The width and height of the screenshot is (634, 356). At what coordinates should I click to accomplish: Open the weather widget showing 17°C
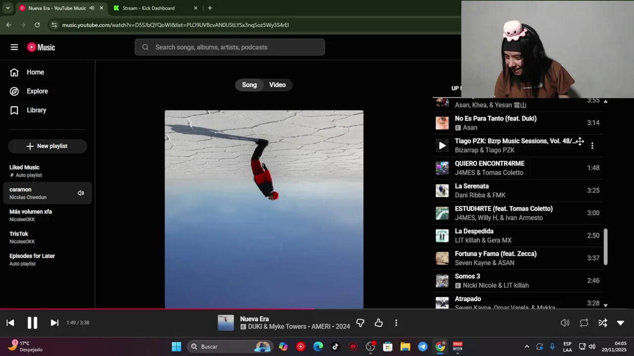26,346
